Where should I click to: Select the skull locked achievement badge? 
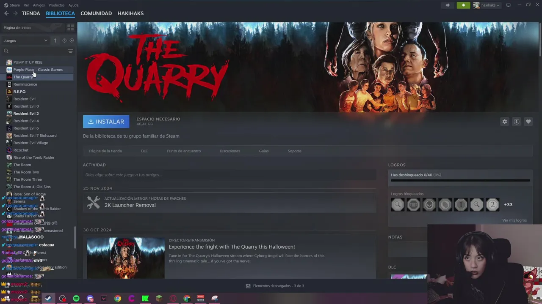(429, 205)
